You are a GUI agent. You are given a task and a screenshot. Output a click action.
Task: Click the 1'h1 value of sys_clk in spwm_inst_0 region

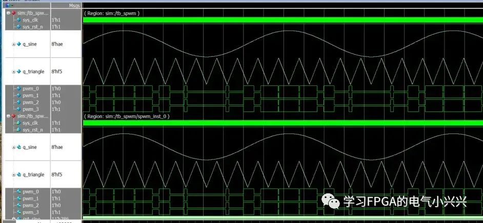point(56,123)
